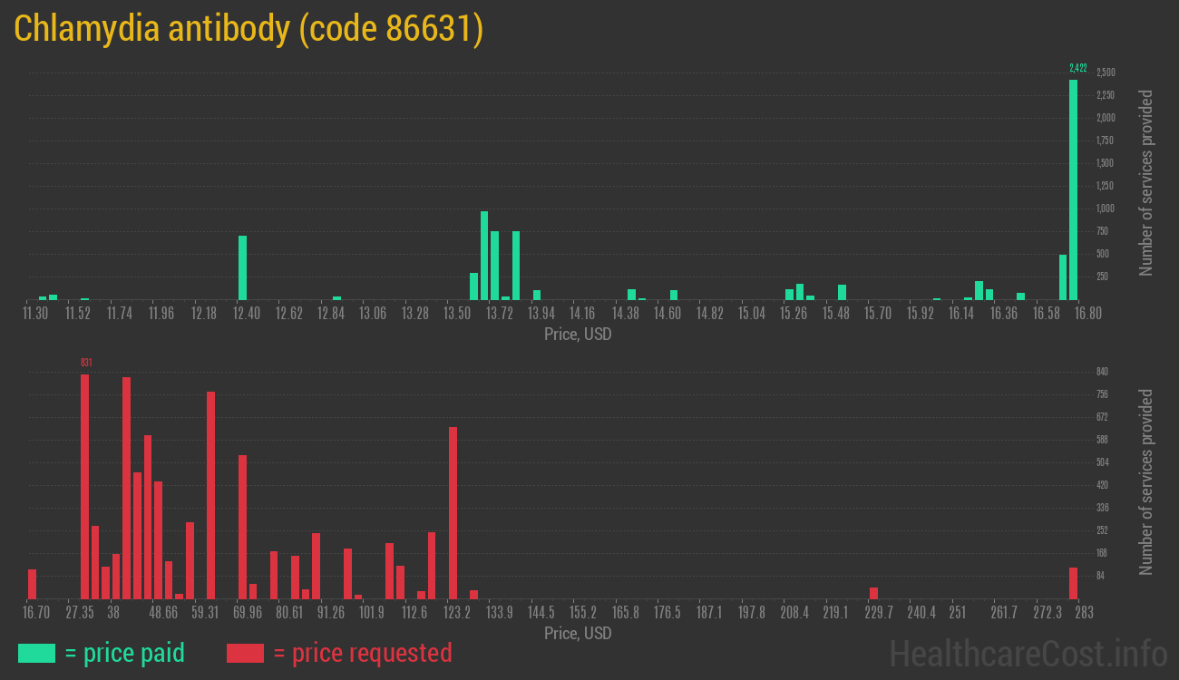Click the tallest green bar labeled 2,422

pos(1073,190)
